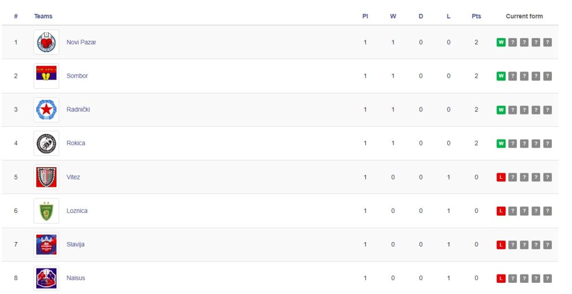The height and width of the screenshot is (294, 572).
Task: Click the Slavija team badge
Action: pos(46,244)
